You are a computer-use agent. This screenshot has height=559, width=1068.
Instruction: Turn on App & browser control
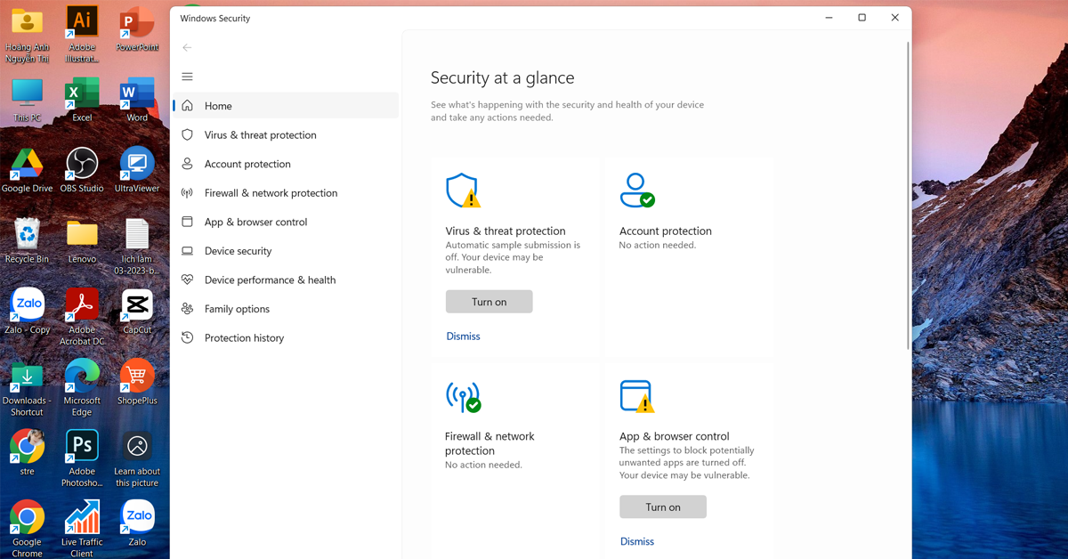[662, 506]
